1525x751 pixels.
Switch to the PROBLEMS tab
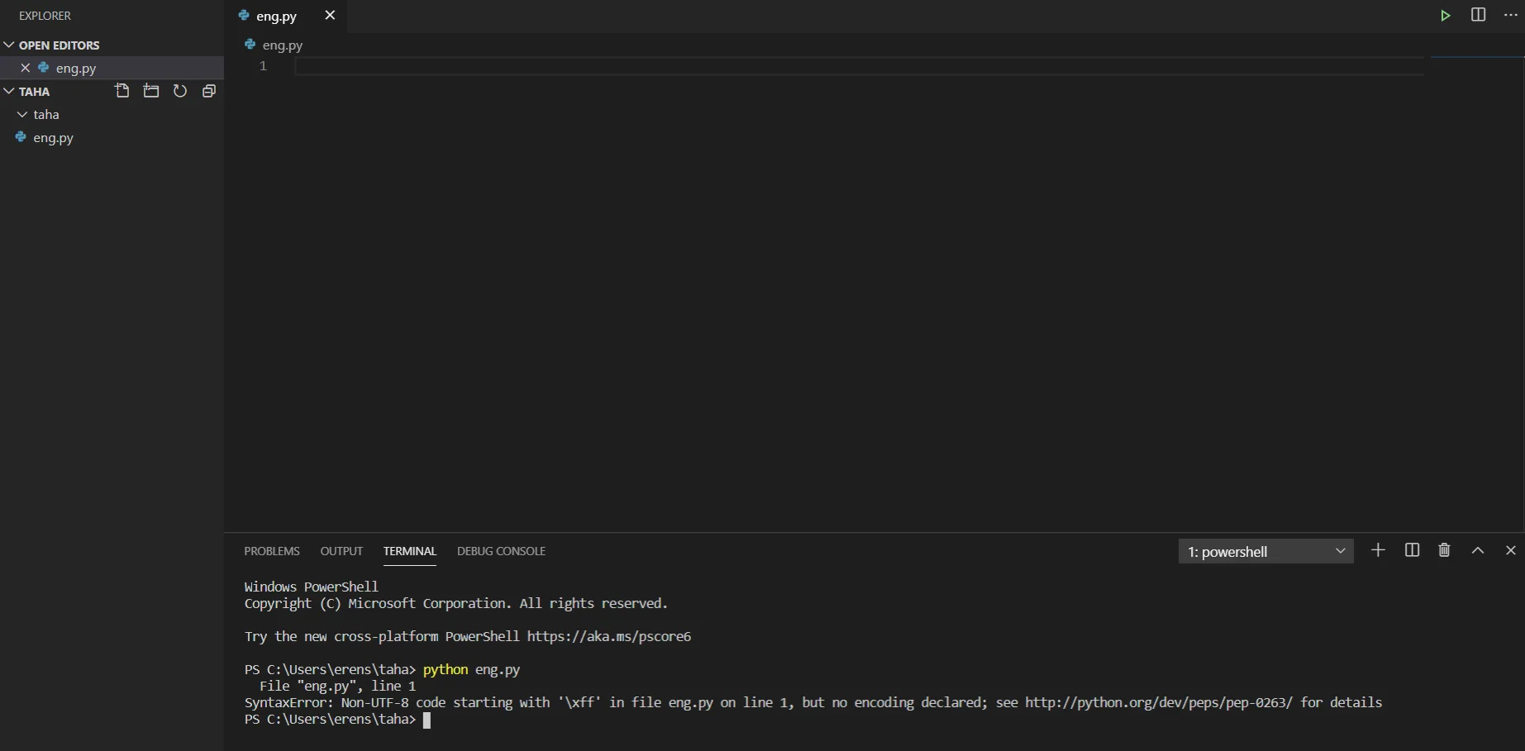click(x=272, y=551)
